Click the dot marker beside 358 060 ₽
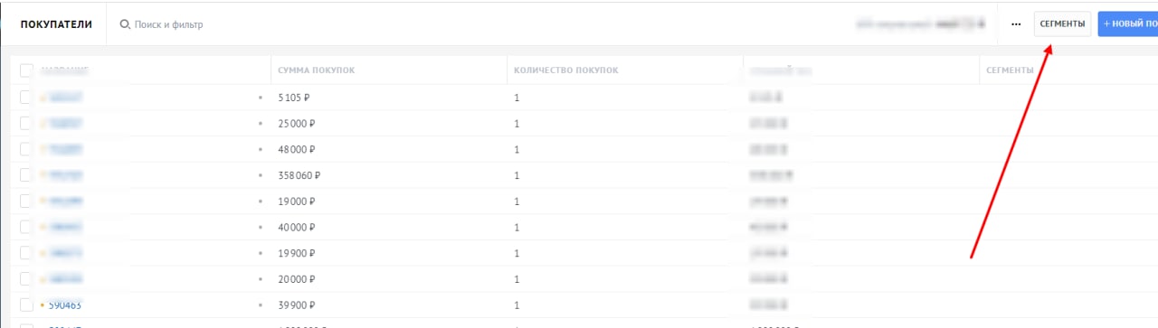 click(261, 175)
